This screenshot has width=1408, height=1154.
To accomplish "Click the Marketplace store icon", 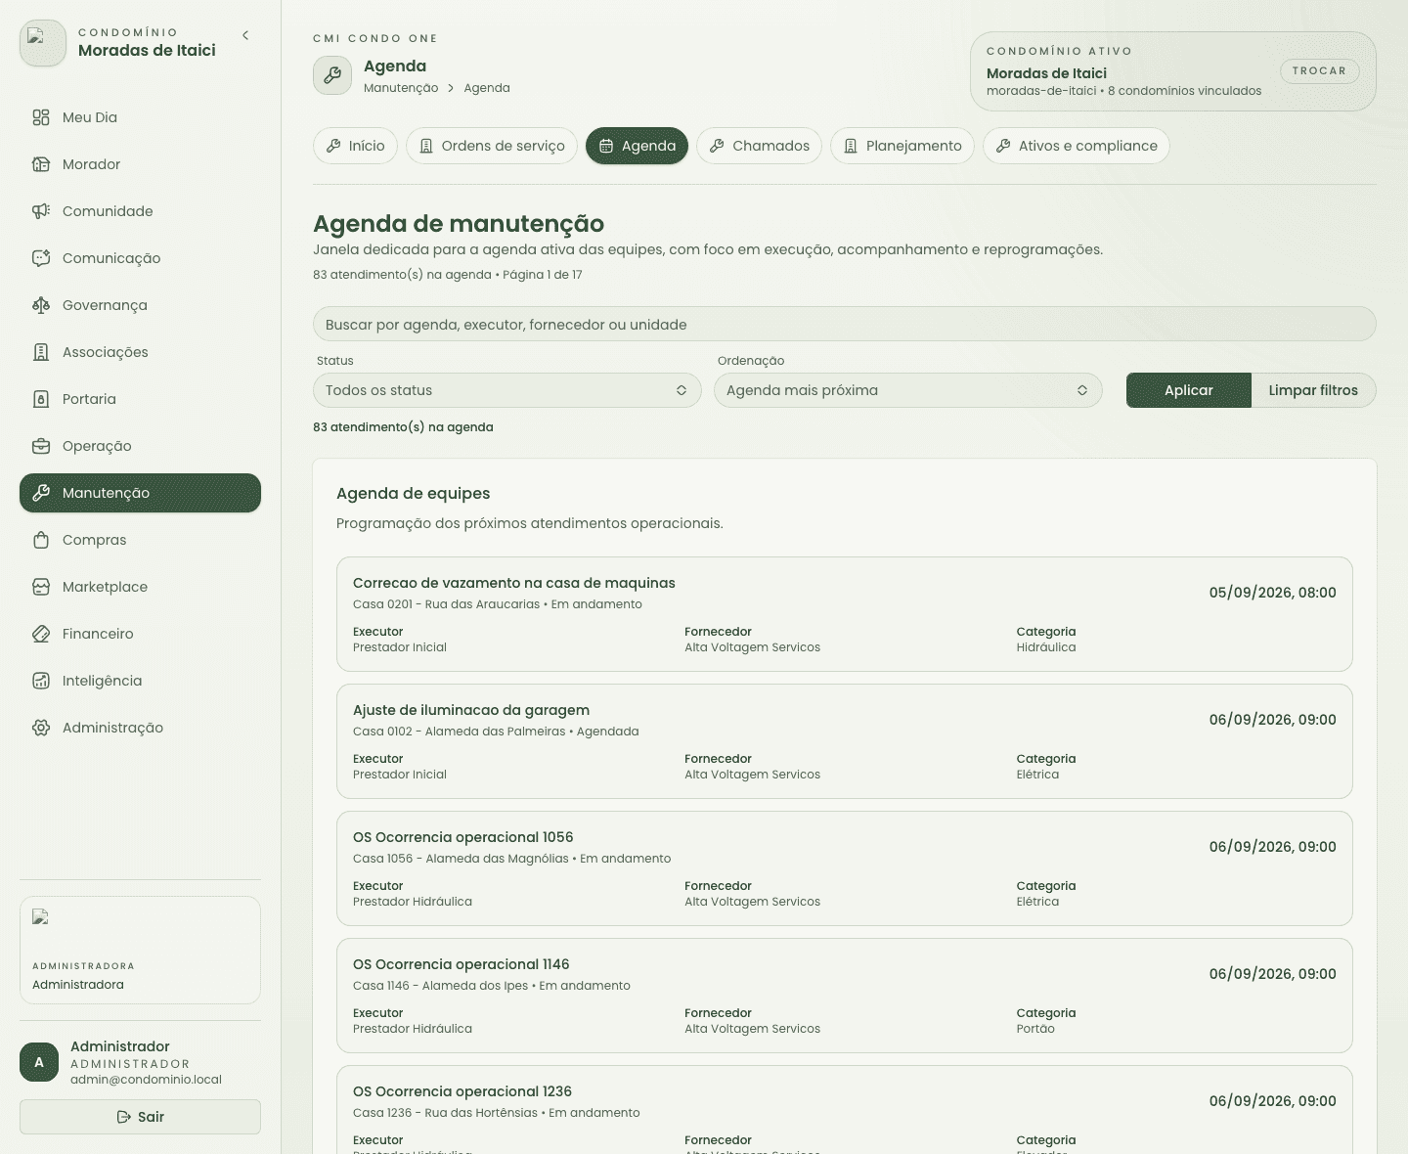I will point(41,587).
